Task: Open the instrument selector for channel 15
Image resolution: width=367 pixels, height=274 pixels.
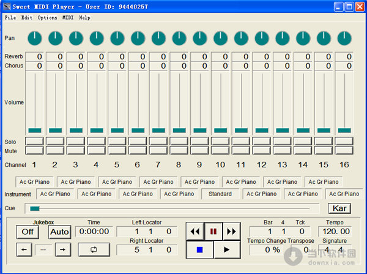Action: coord(324,182)
